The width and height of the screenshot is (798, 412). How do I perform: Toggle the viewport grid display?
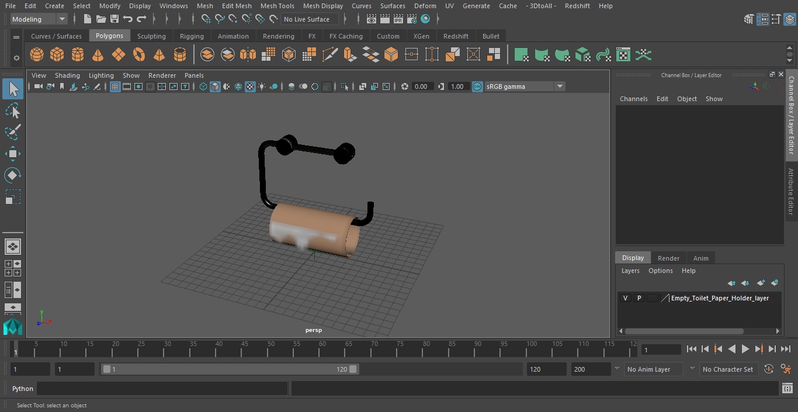click(x=115, y=86)
